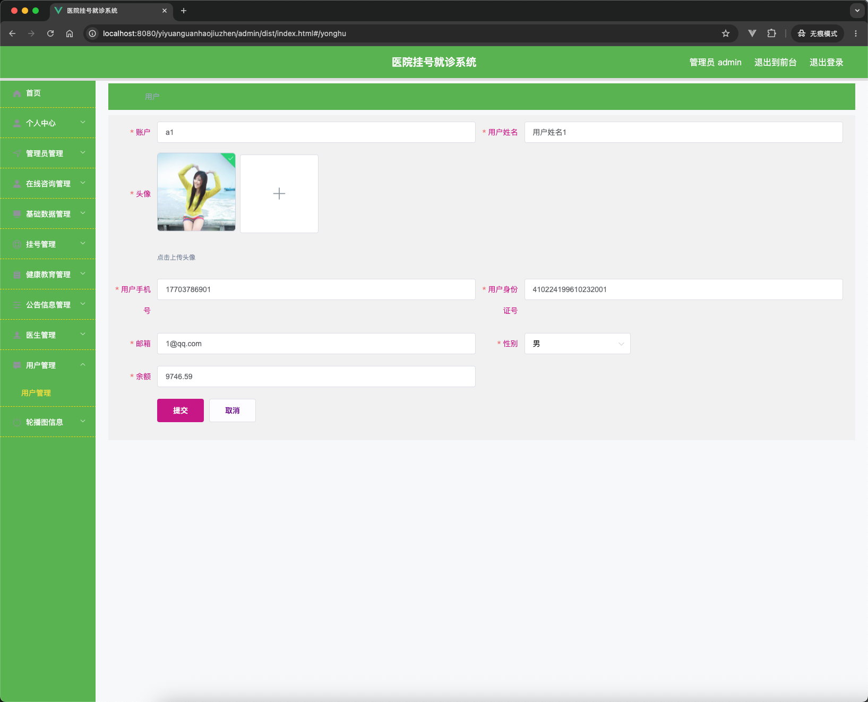The image size is (868, 702).
Task: Expand 医生管理 chevron
Action: point(83,334)
